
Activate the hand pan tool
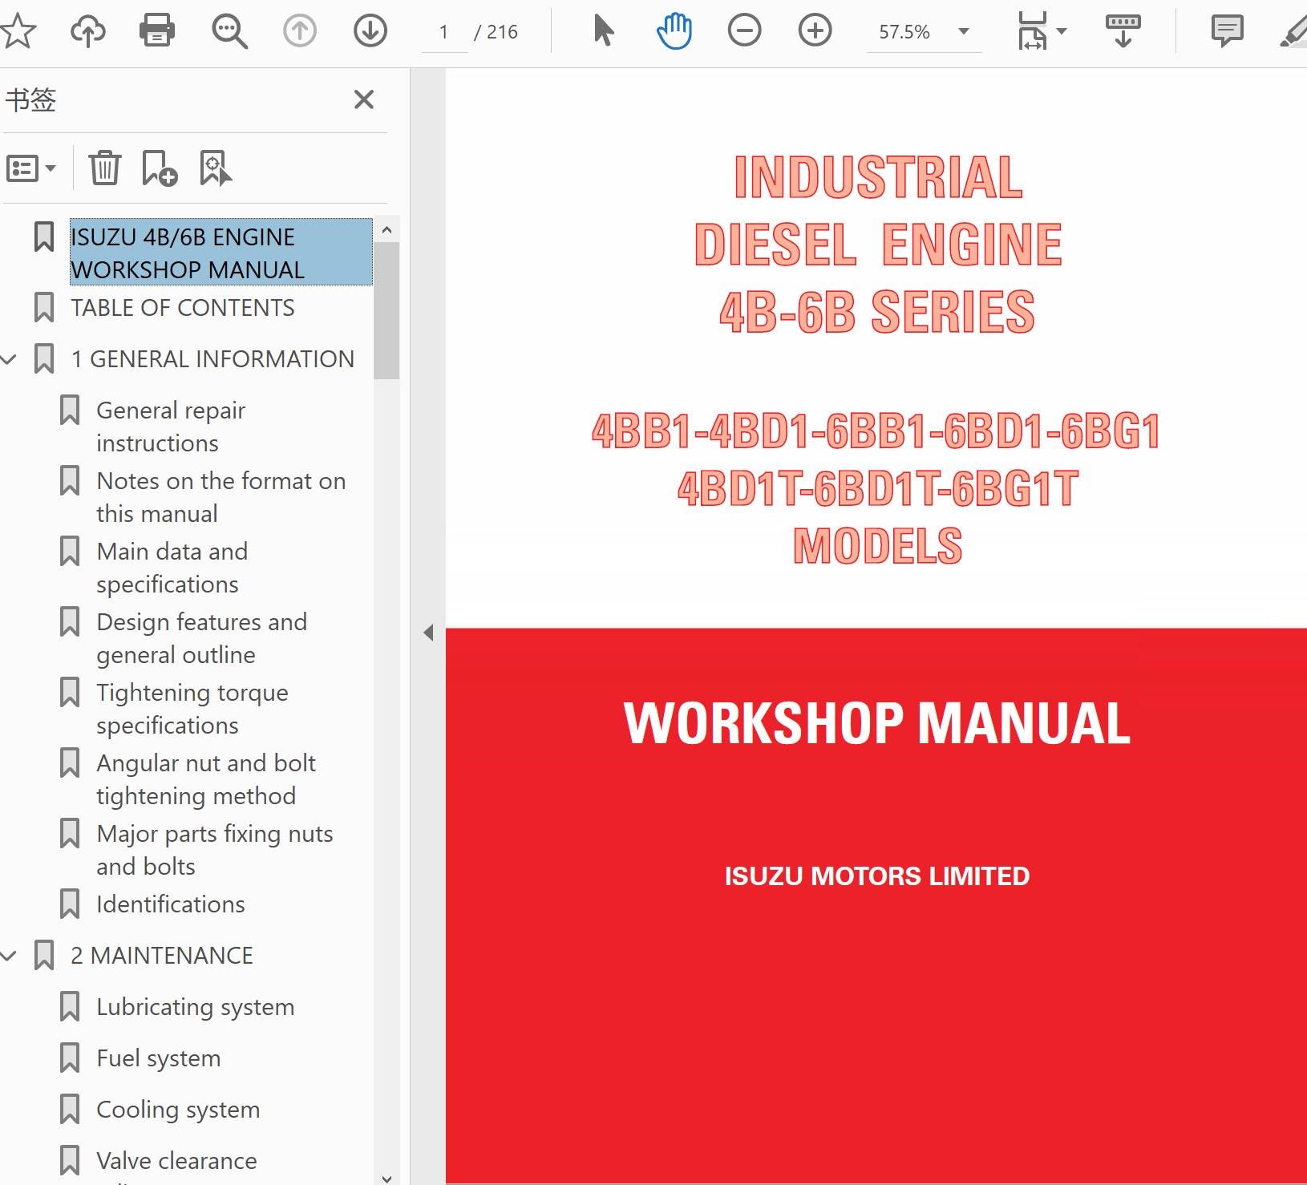click(674, 31)
